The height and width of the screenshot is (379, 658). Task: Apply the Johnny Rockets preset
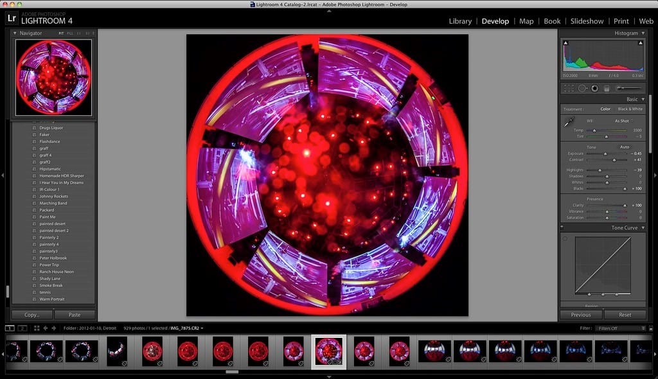54,197
